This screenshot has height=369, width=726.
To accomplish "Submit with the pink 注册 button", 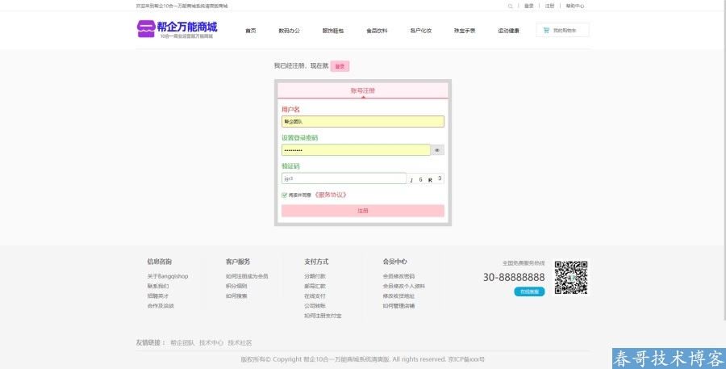I will click(x=362, y=211).
